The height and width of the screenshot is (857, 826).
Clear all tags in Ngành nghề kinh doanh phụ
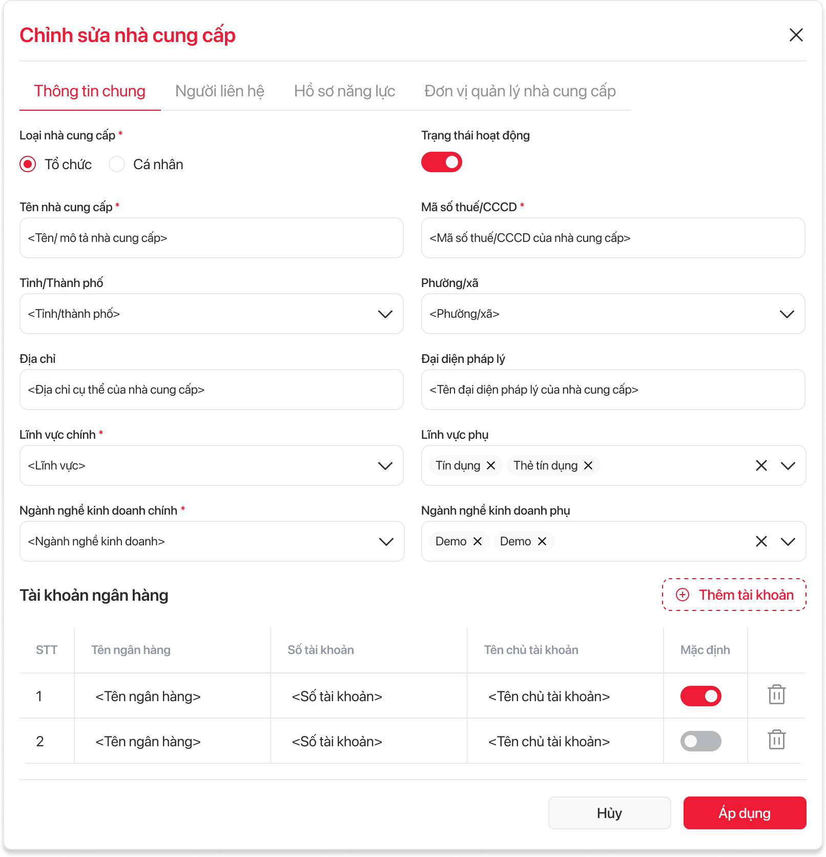point(761,541)
